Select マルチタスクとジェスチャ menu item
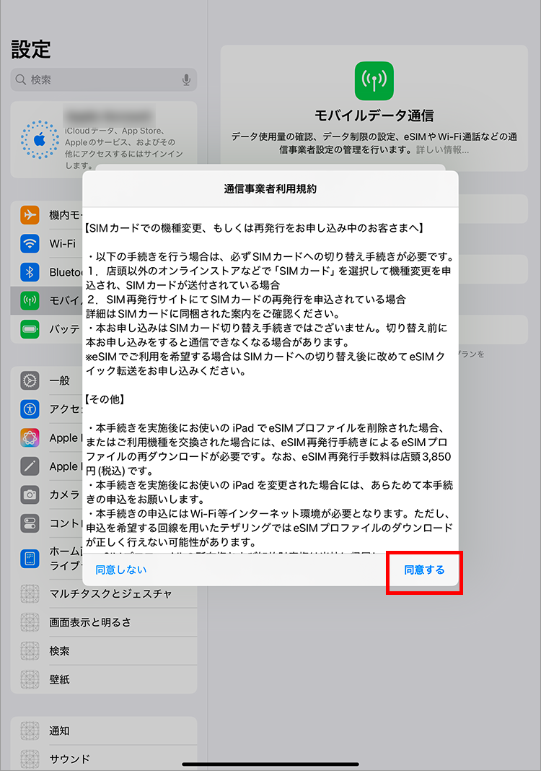The image size is (541, 771). click(x=104, y=594)
